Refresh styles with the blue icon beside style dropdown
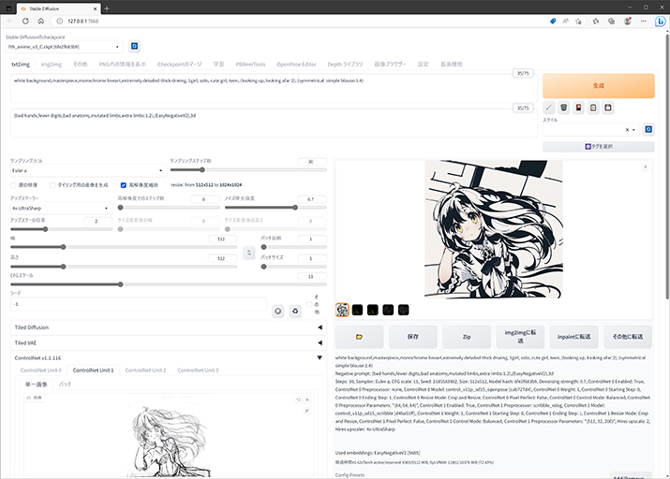The height and width of the screenshot is (479, 670). (648, 129)
